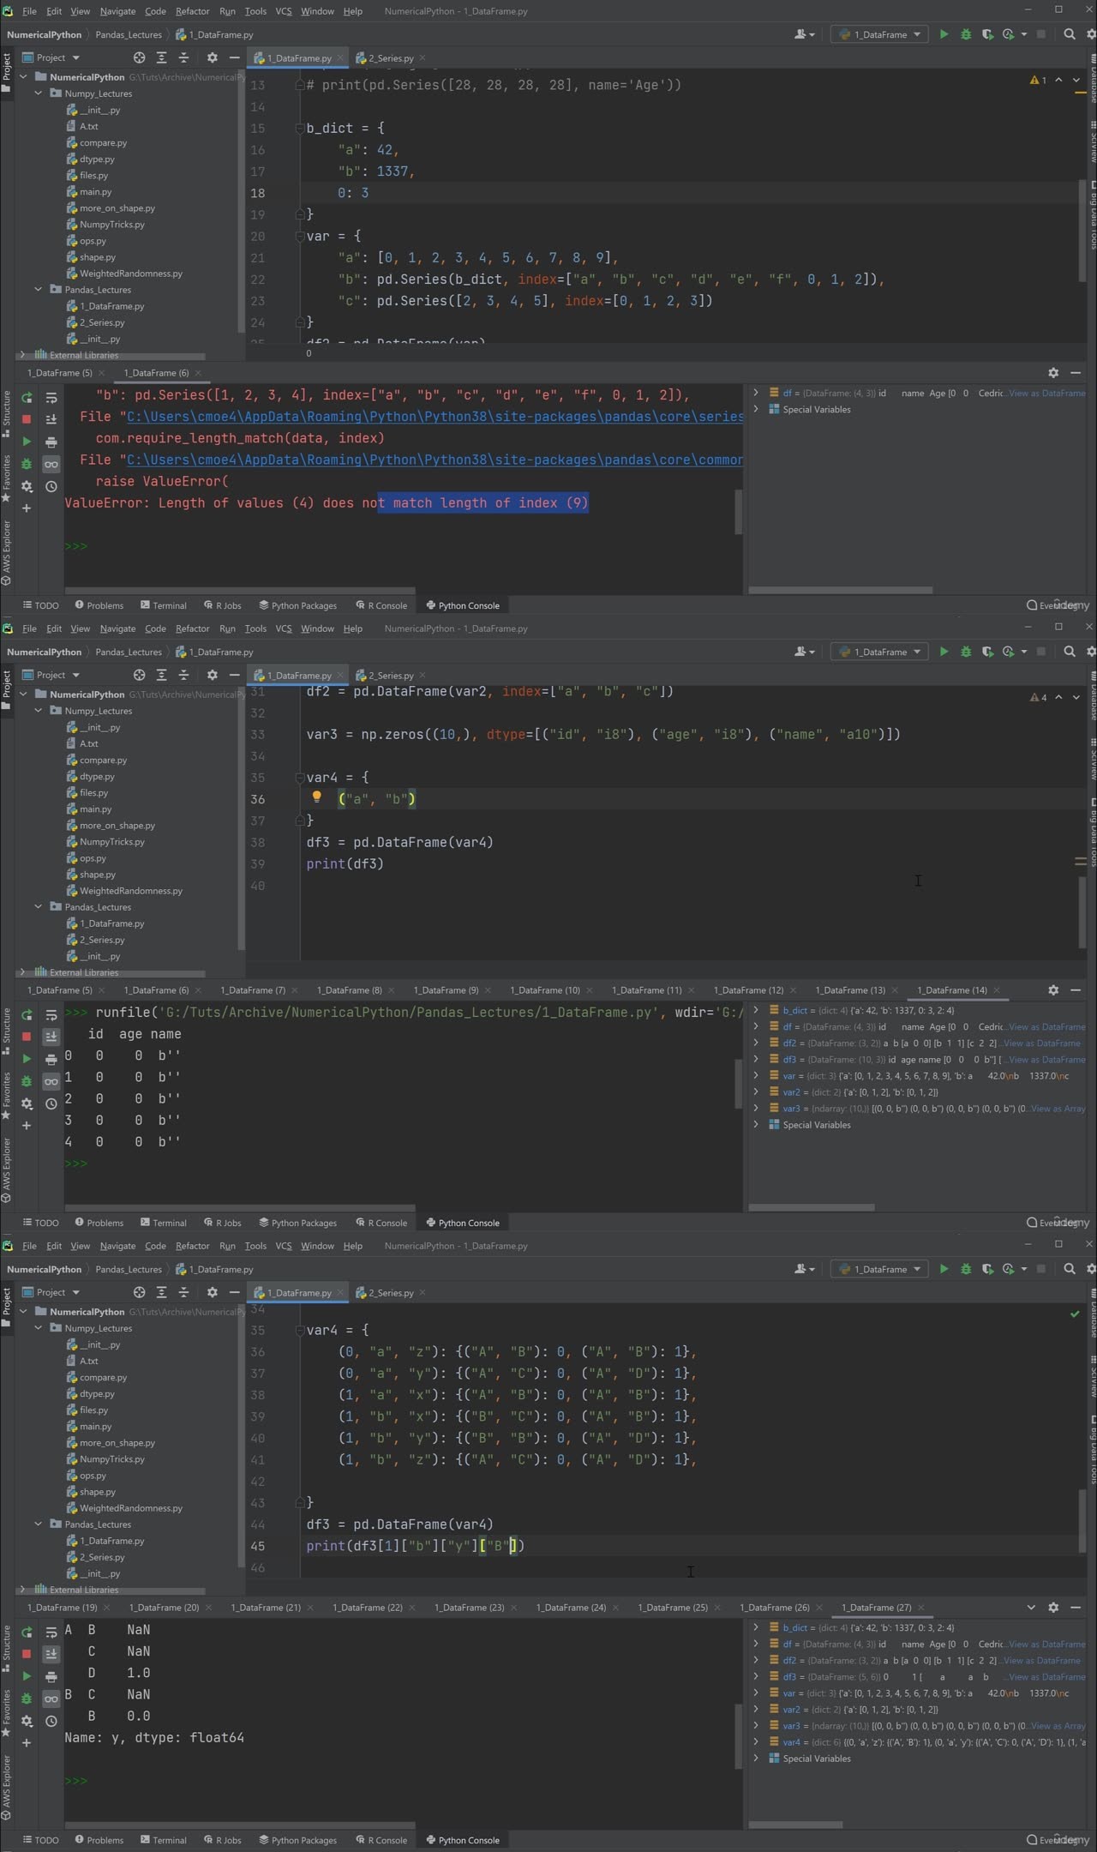Click the warning indicator showing 1 problem

point(1038,80)
